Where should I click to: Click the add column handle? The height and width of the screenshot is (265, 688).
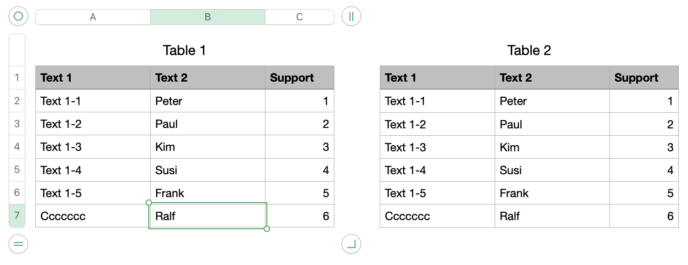(x=351, y=17)
